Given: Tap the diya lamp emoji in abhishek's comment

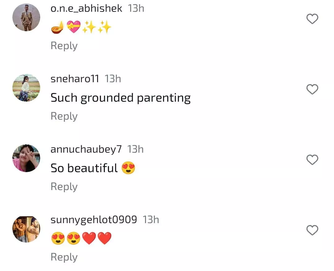Looking at the screenshot, I should (58, 28).
